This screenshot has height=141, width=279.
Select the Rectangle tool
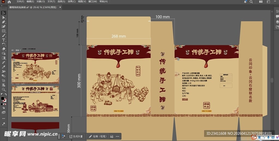coord(4,31)
